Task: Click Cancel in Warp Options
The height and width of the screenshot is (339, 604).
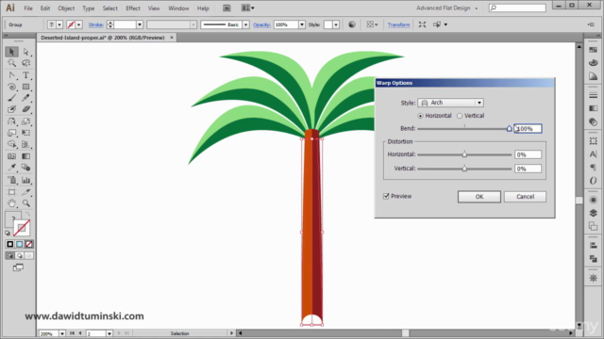Action: tap(525, 197)
